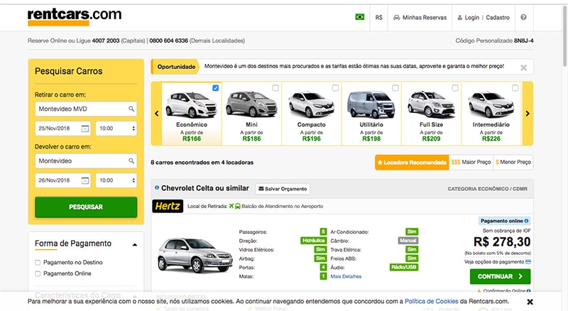Click the Mini car thumbnail
This screenshot has height=311, width=568.
tap(251, 104)
